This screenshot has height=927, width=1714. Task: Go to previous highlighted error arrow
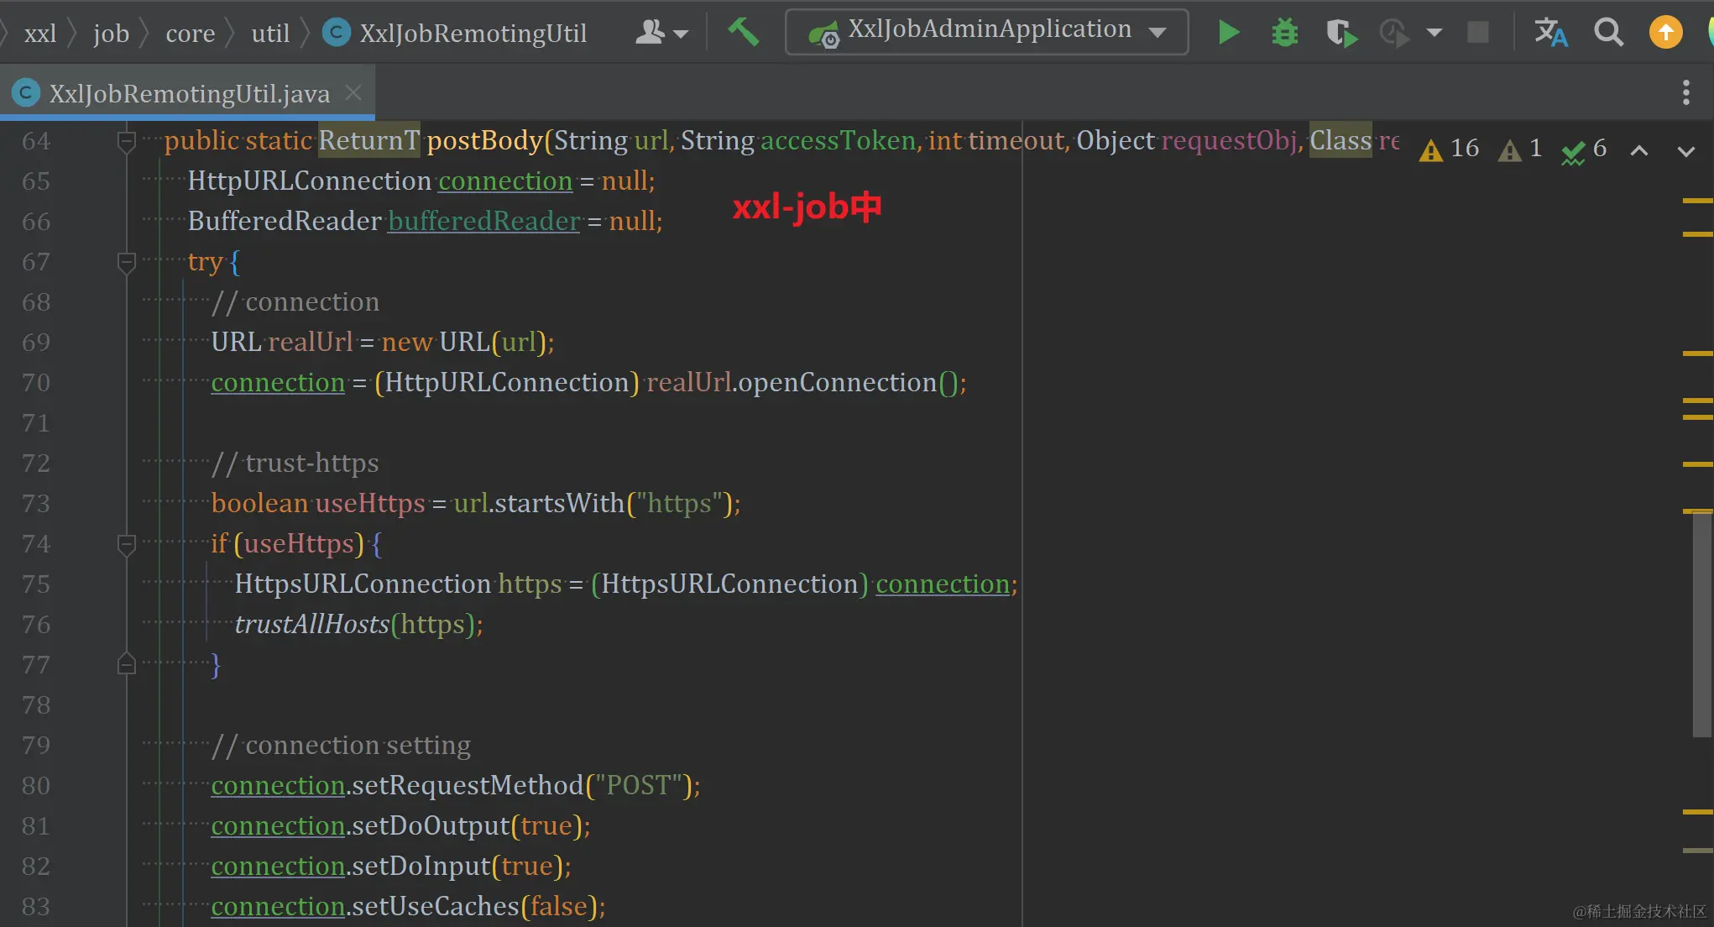coord(1638,150)
